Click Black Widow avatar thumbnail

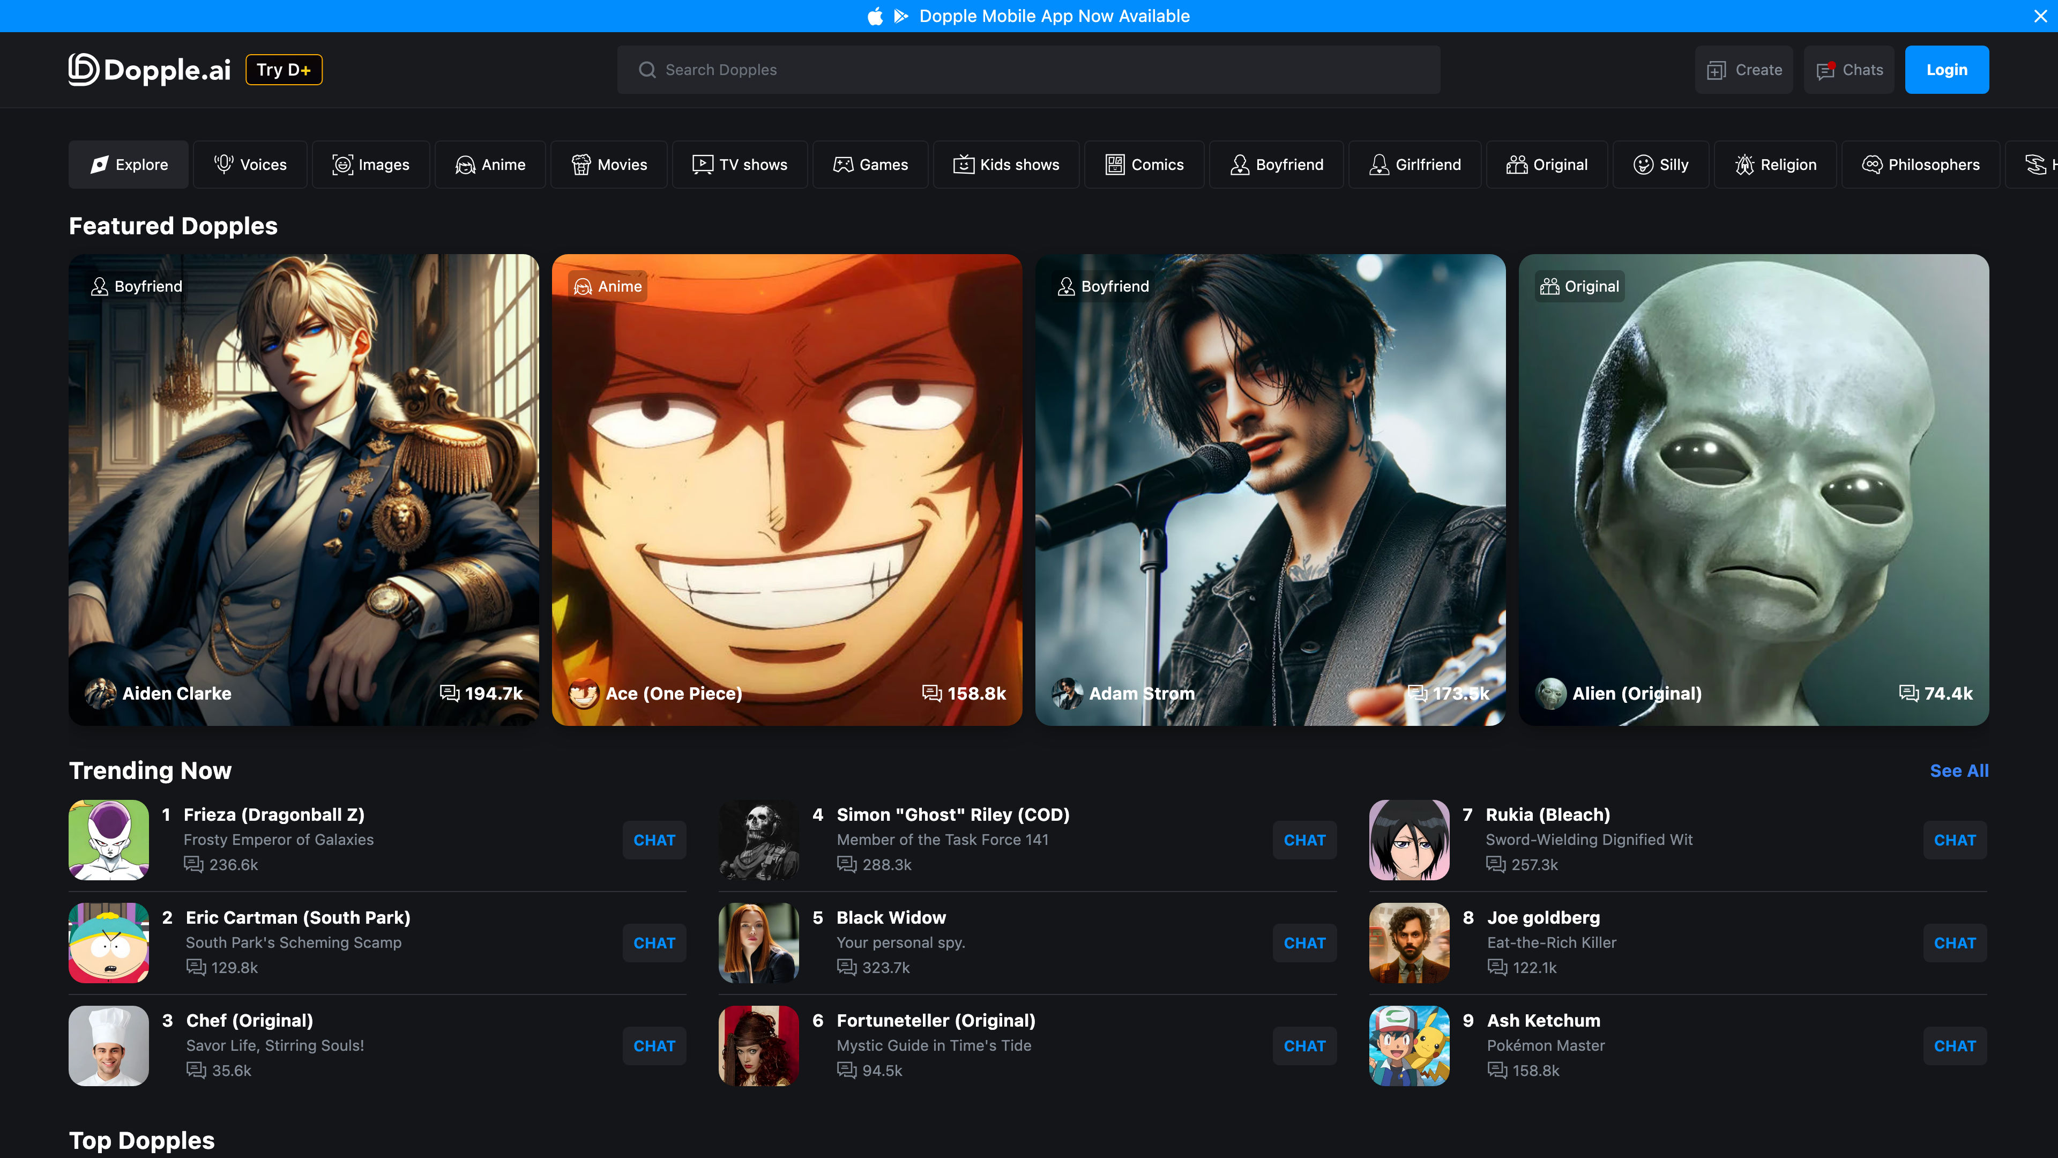(759, 943)
